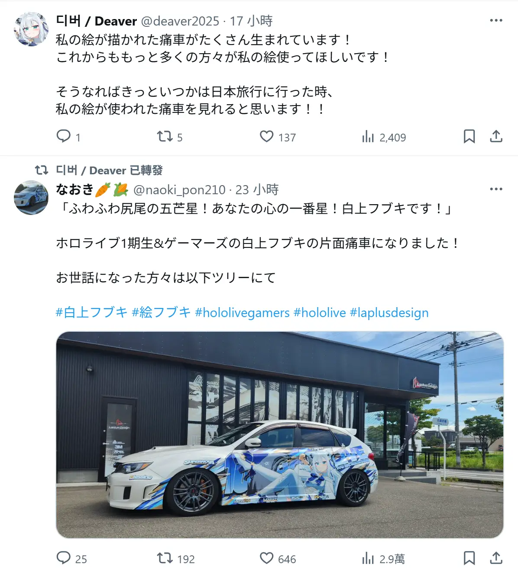This screenshot has width=518, height=577.
Task: Repost Deaver's tweet showing 5 reposts
Action: click(165, 136)
